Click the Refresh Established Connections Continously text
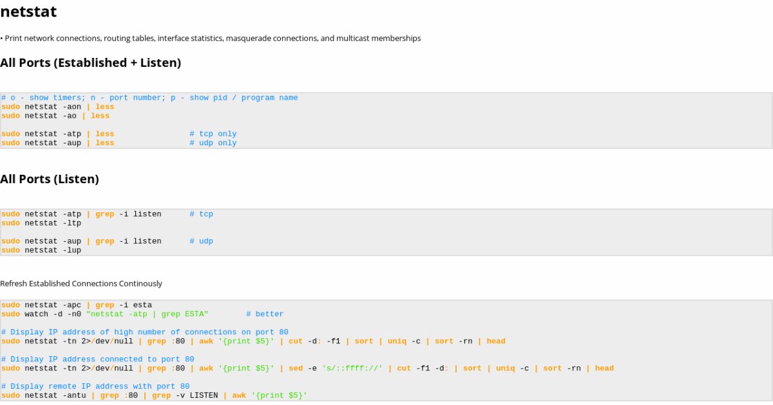 pyautogui.click(x=81, y=283)
